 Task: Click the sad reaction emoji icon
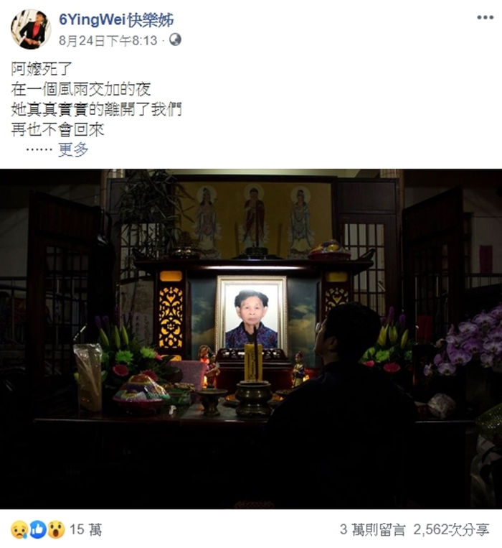19,529
